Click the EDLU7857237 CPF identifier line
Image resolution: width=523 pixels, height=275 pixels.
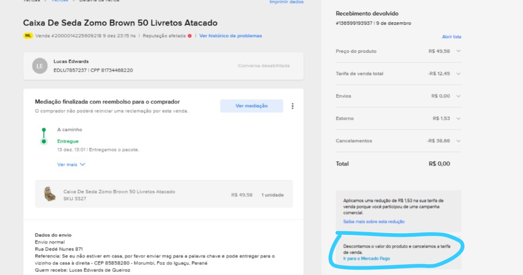(x=93, y=70)
